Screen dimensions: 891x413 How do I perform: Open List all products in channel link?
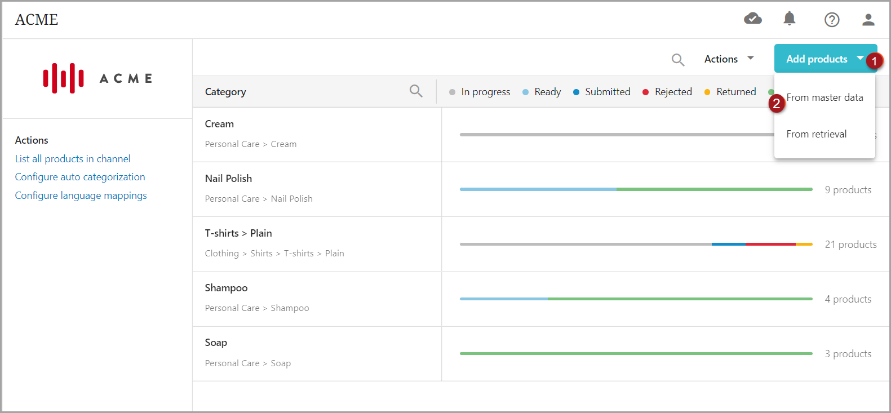73,159
